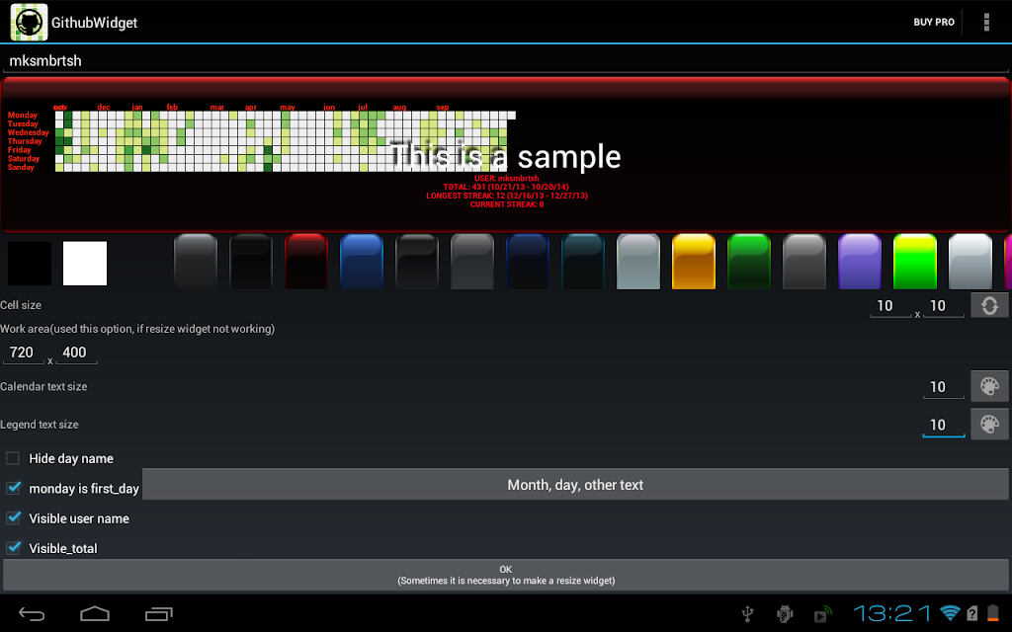The width and height of the screenshot is (1012, 632).
Task: Open the overflow menu with three dots
Action: tap(986, 22)
